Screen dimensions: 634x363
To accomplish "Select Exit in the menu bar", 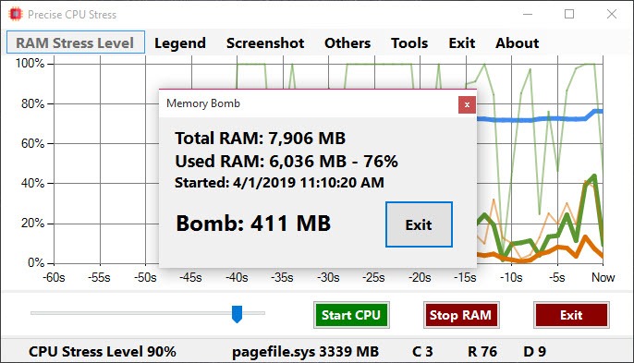I will (x=462, y=42).
